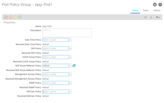The height and width of the screenshot is (103, 164).
Task: Click the download icon in the toolbar
Action: (151, 17)
